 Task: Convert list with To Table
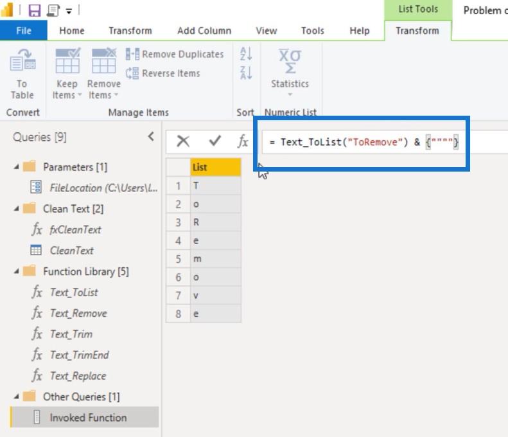pos(22,74)
